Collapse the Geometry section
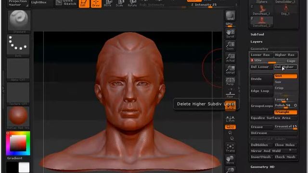 click(x=259, y=49)
